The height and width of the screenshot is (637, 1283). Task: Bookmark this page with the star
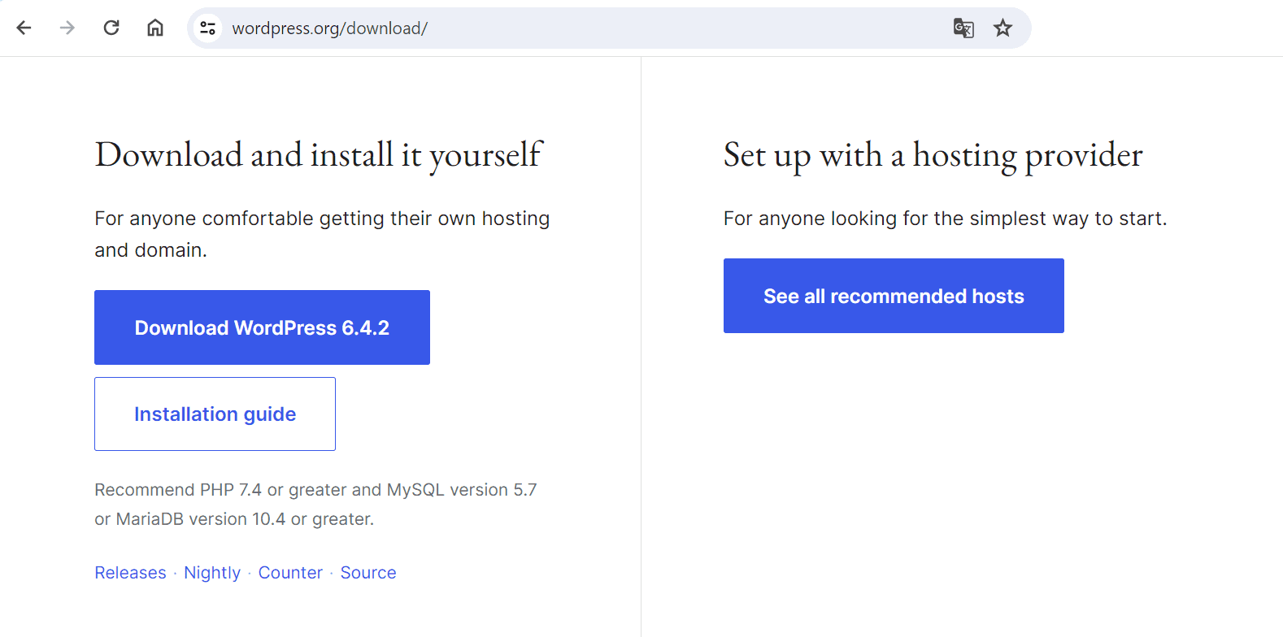(1002, 28)
